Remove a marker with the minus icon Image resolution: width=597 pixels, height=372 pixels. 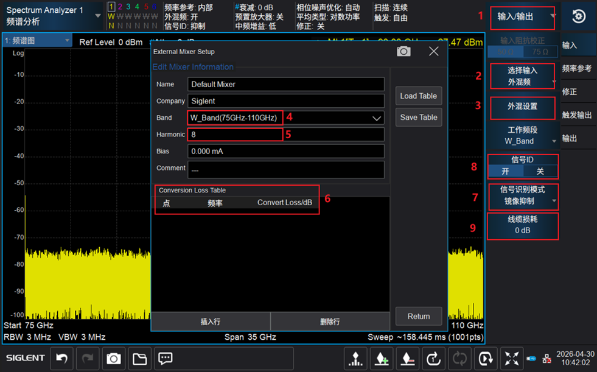coord(407,358)
